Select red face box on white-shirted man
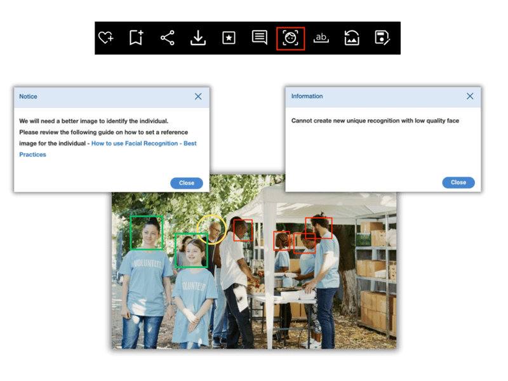Image resolution: width=508 pixels, height=381 pixels. tap(243, 230)
